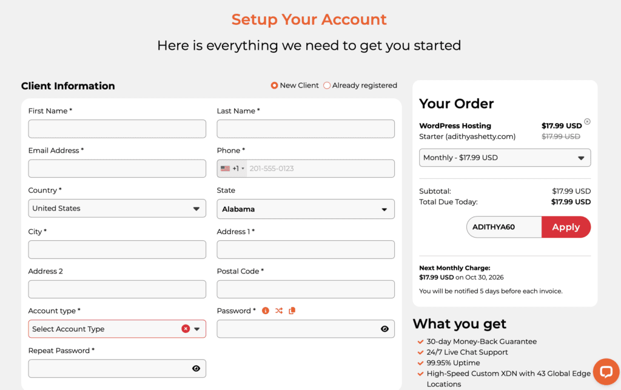
Task: Apply the ADITHYA60 coupon code
Action: click(x=566, y=227)
